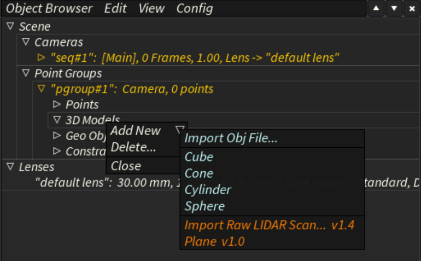Add a new Cylinder model

(208, 190)
